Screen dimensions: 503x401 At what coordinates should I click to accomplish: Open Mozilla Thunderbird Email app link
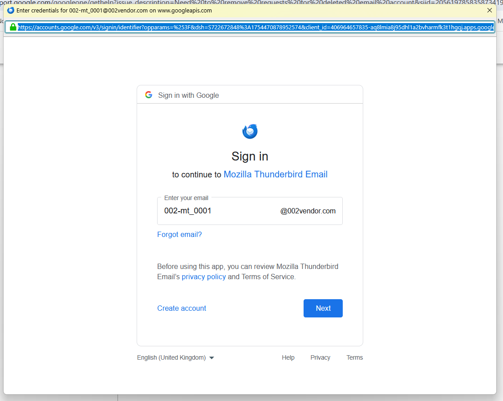pos(276,174)
